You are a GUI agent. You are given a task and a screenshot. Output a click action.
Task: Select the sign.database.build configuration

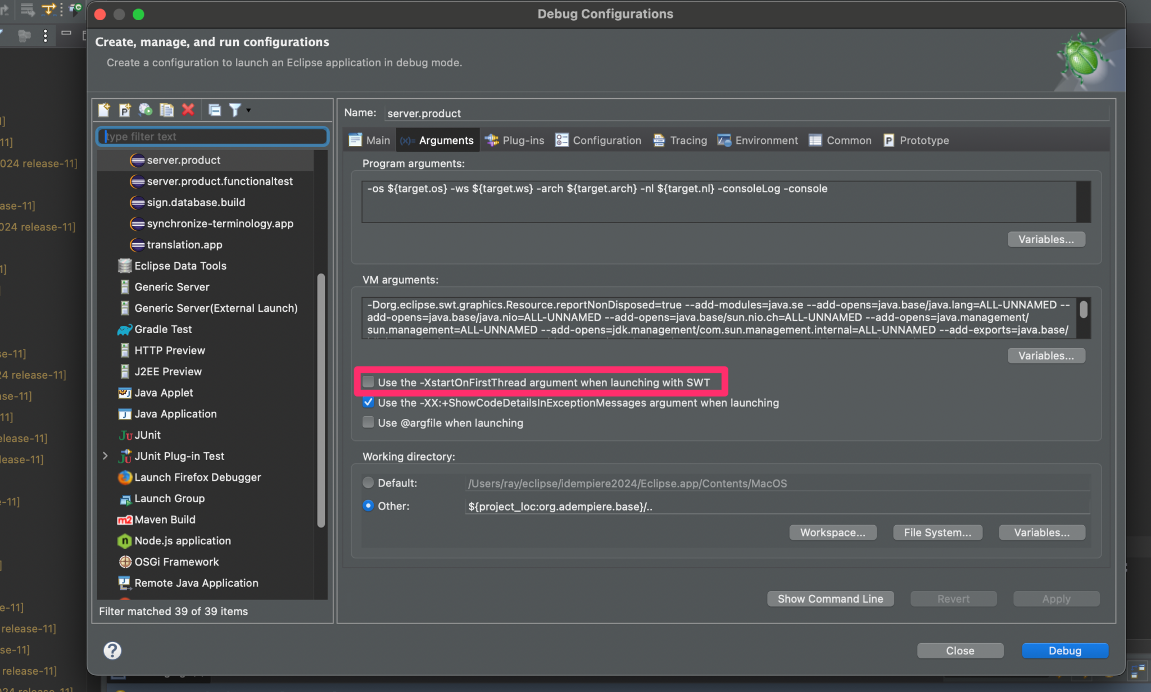[196, 202]
